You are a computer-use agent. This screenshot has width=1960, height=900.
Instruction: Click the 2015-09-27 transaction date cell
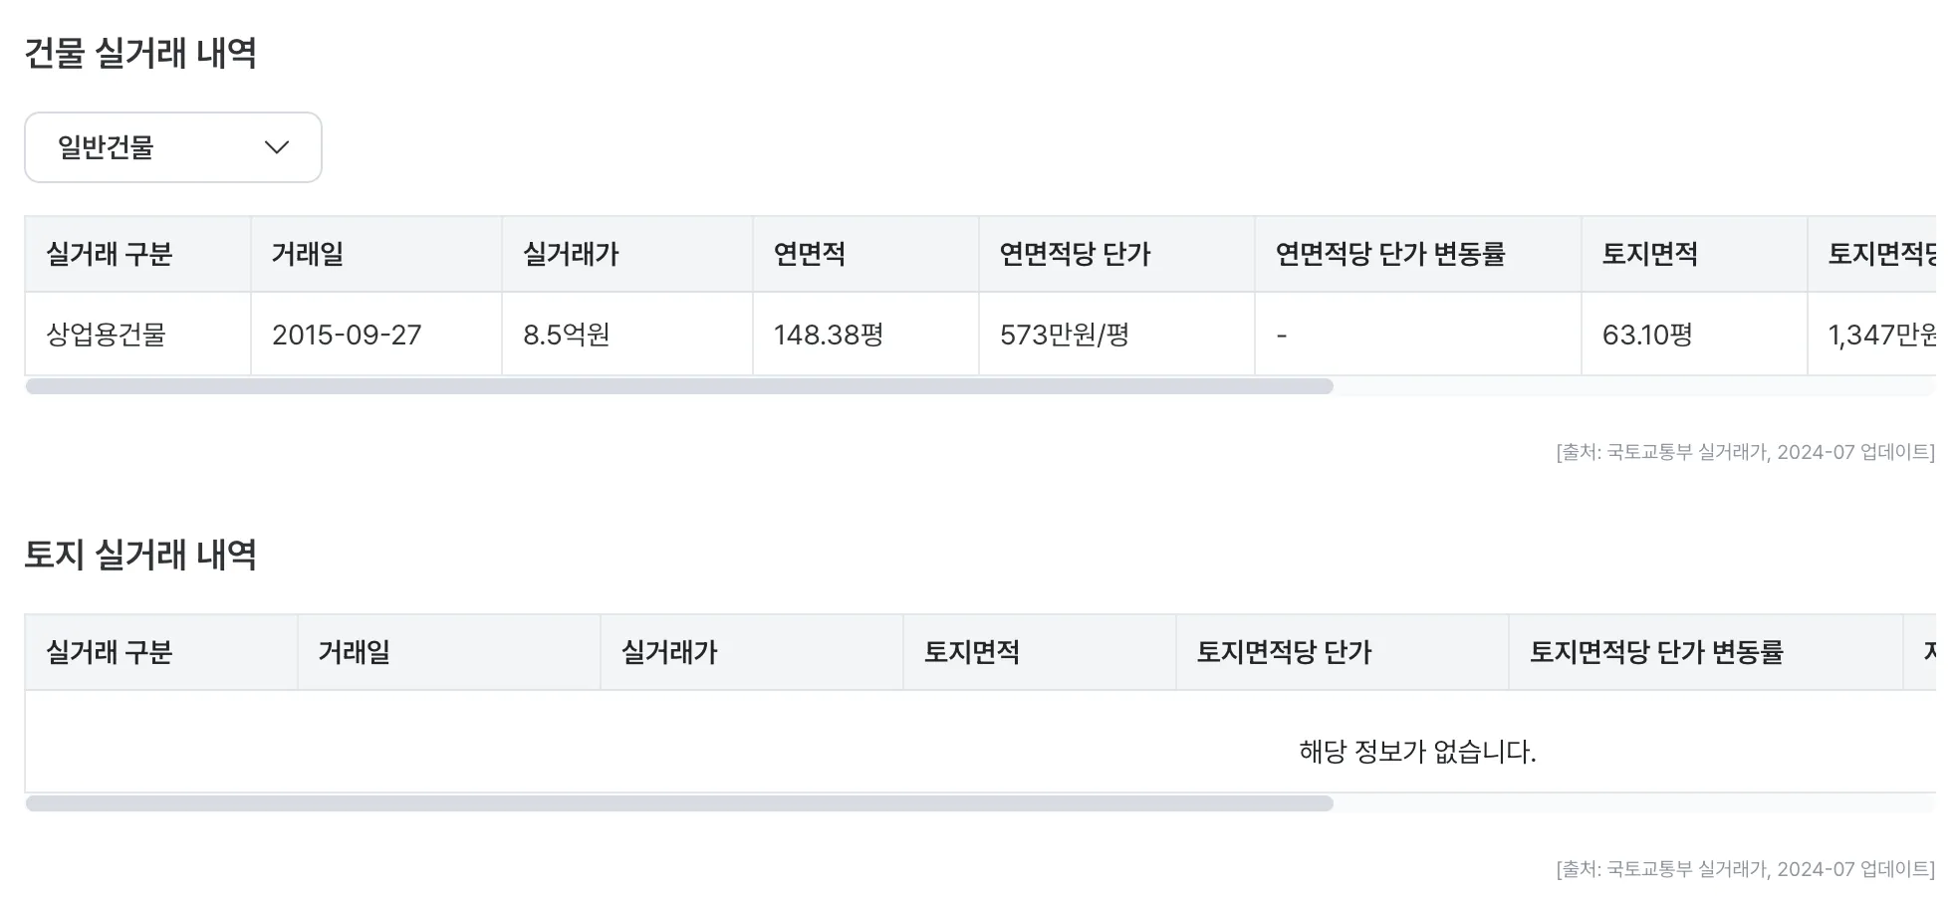[347, 335]
